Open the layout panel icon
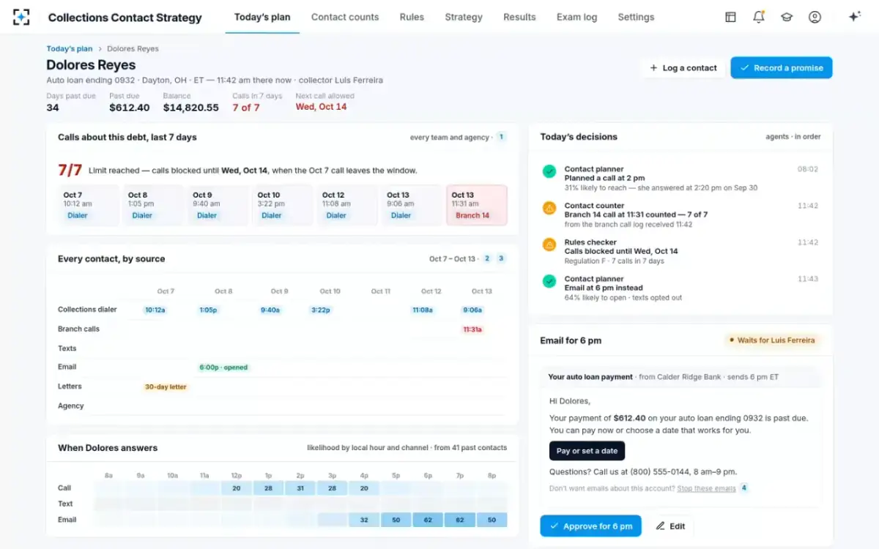The image size is (879, 549). (730, 17)
